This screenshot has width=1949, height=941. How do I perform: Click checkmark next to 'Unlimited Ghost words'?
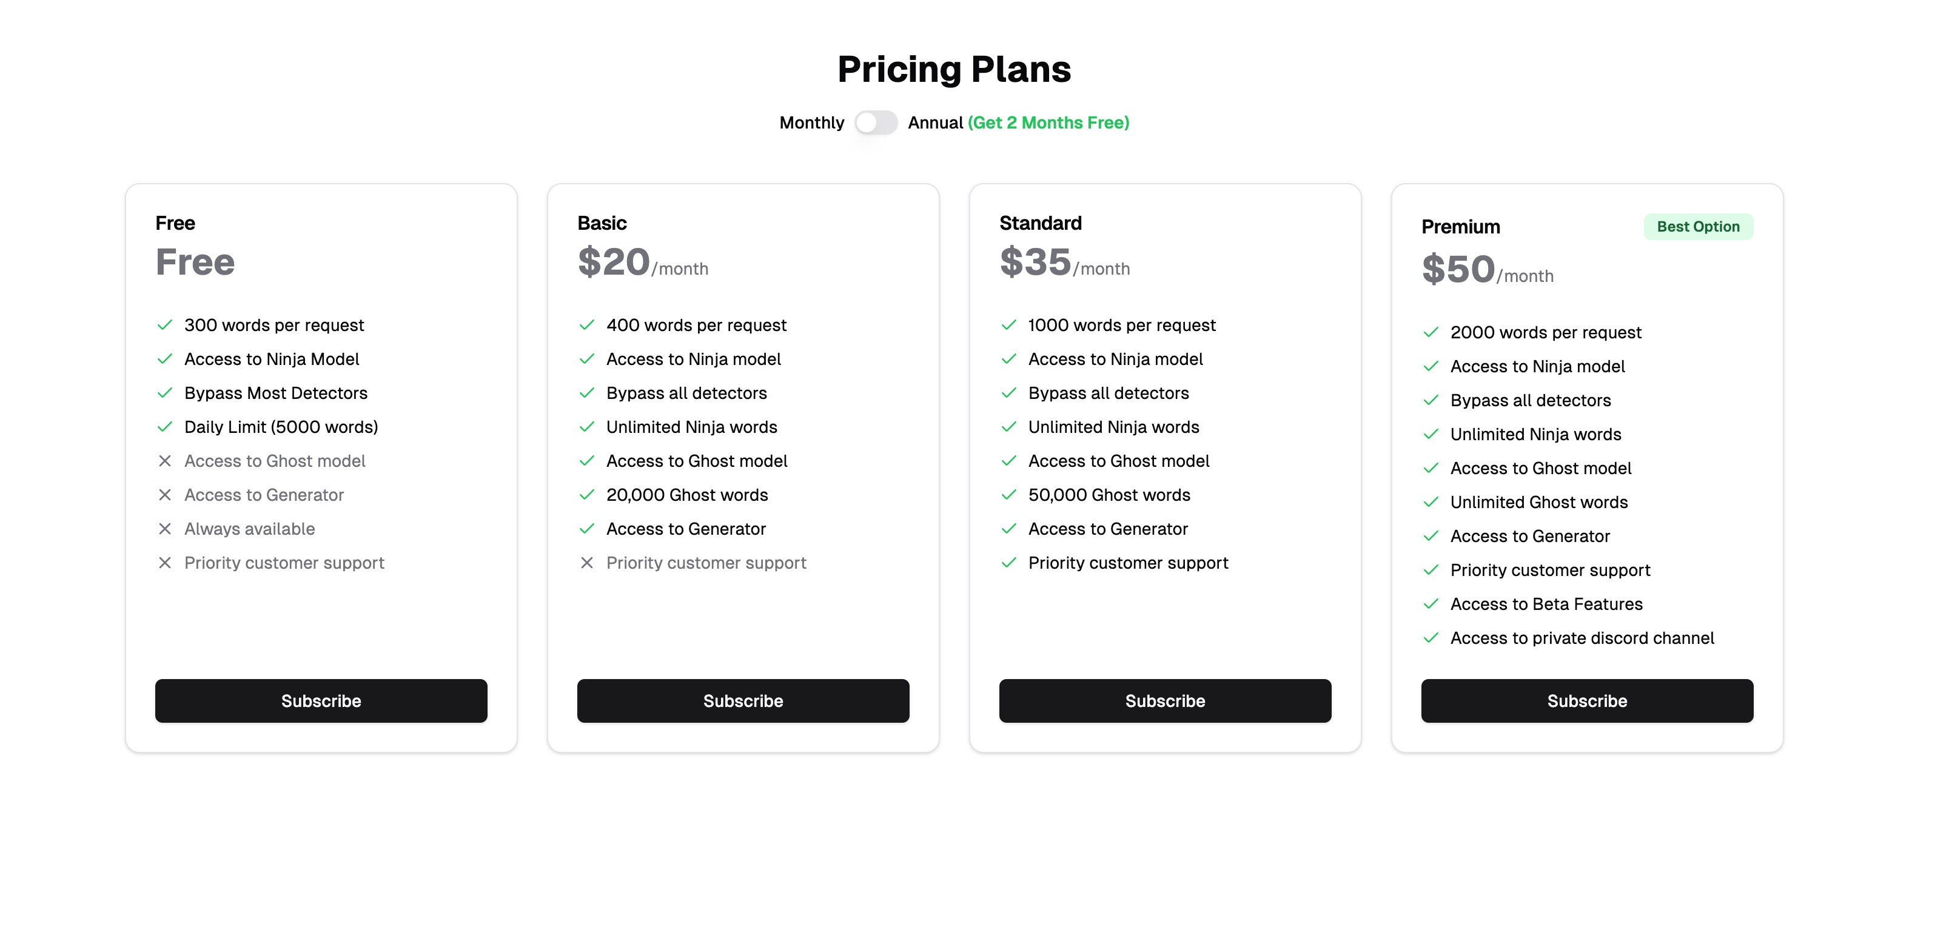click(1430, 502)
